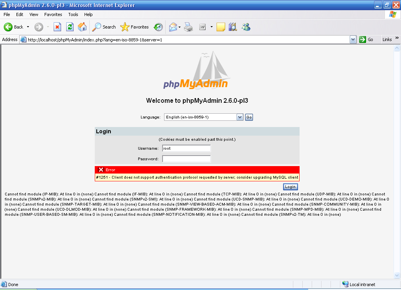Minimize the Internet Explorer window
Image resolution: width=401 pixels, height=290 pixels.
[378, 5]
